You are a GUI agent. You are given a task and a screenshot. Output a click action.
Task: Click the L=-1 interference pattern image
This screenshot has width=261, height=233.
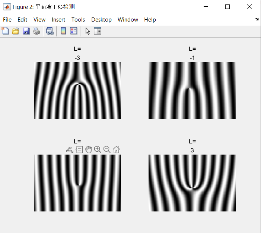(x=192, y=90)
